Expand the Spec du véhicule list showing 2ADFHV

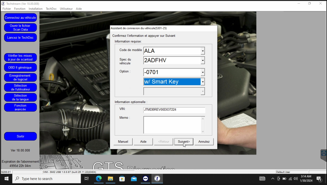203,60
